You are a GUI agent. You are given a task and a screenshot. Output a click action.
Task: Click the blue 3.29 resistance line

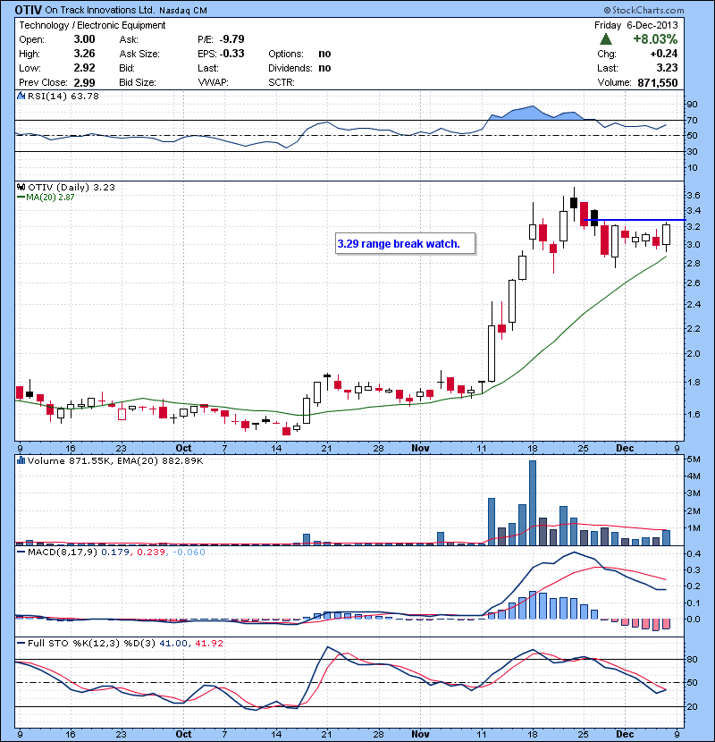635,220
